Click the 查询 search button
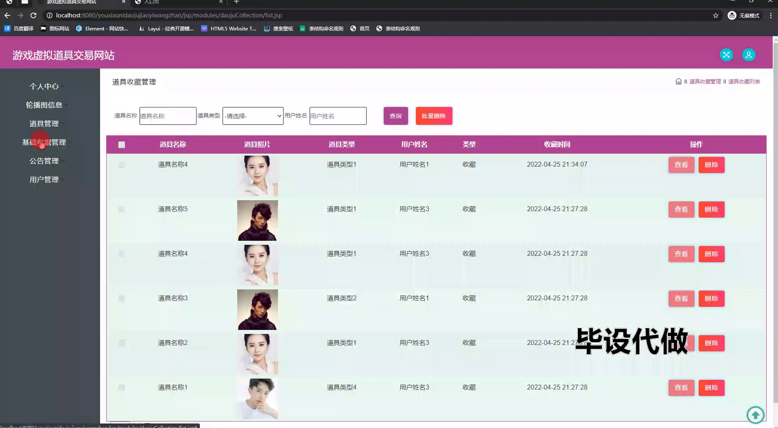778x428 pixels. pos(396,116)
